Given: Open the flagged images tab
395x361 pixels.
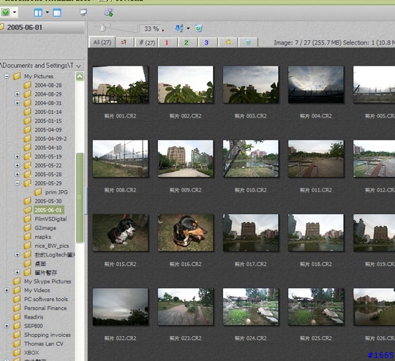Looking at the screenshot, I should click(124, 42).
